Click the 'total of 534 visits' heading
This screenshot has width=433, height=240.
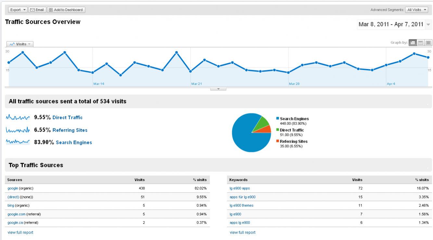[68, 102]
